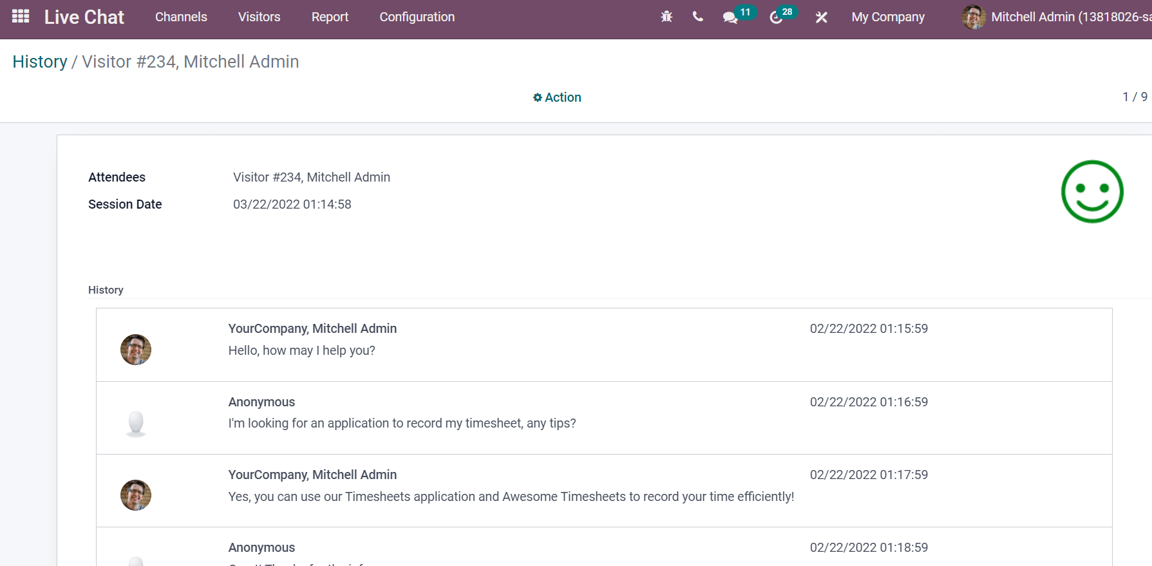This screenshot has width=1152, height=566.
Task: Click timestamp 02/22/2022 01:15:59
Action: coord(869,328)
